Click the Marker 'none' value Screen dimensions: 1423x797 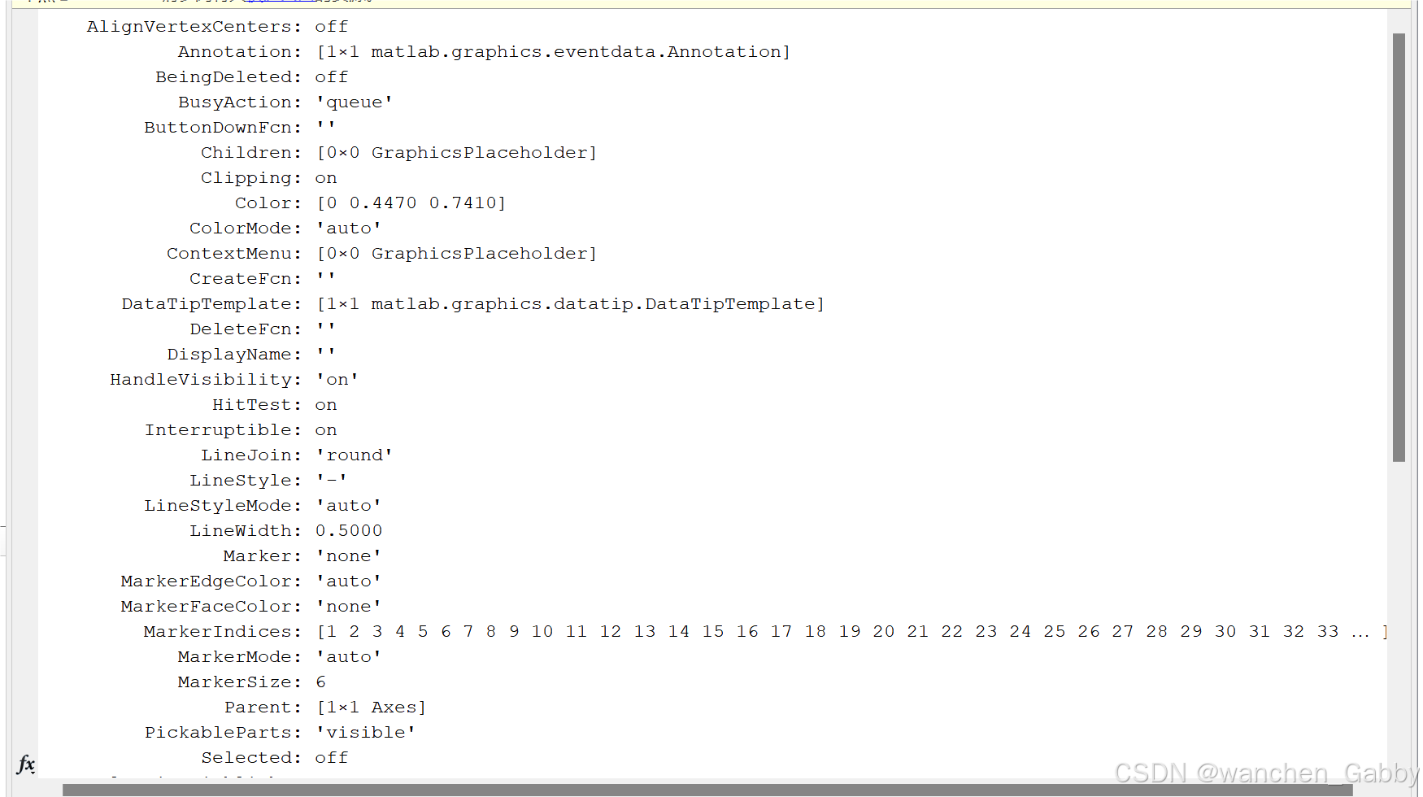click(x=348, y=556)
